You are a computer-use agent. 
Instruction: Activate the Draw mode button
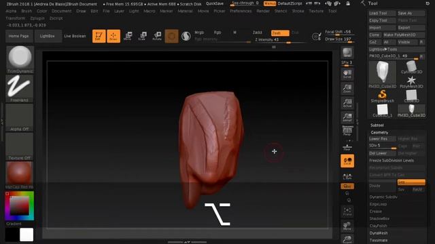click(x=114, y=36)
